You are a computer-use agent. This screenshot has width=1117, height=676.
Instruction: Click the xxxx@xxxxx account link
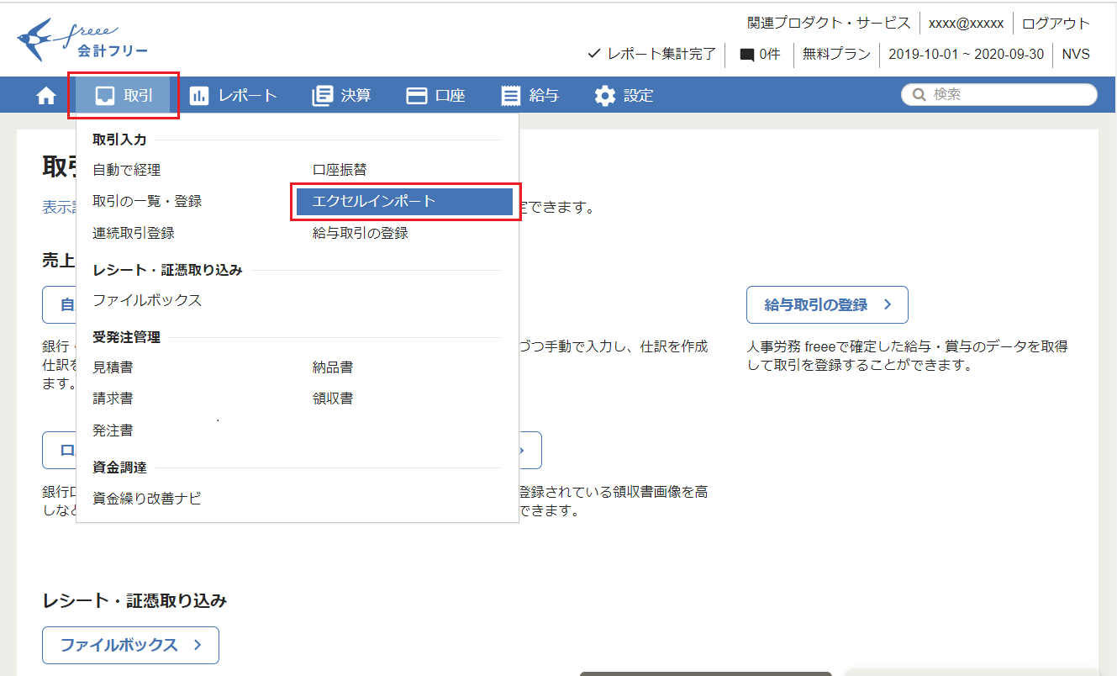(x=966, y=24)
